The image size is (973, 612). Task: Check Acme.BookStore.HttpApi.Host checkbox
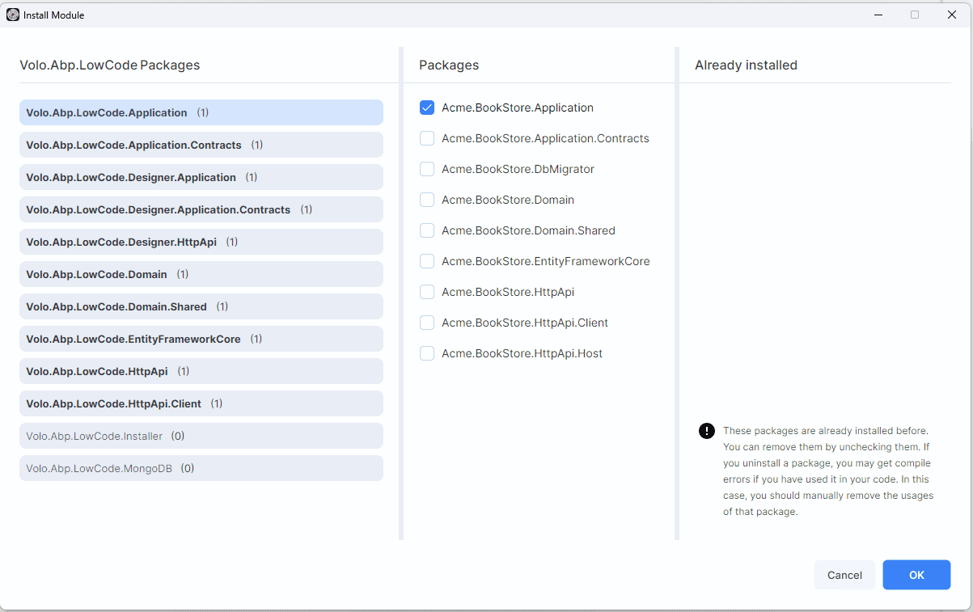[427, 353]
